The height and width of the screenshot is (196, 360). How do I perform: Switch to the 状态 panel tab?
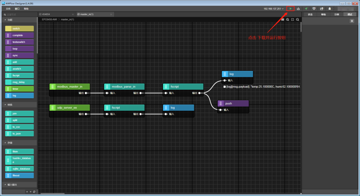310,14
